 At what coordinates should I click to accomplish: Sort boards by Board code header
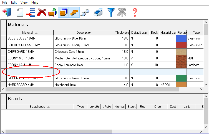(40, 107)
